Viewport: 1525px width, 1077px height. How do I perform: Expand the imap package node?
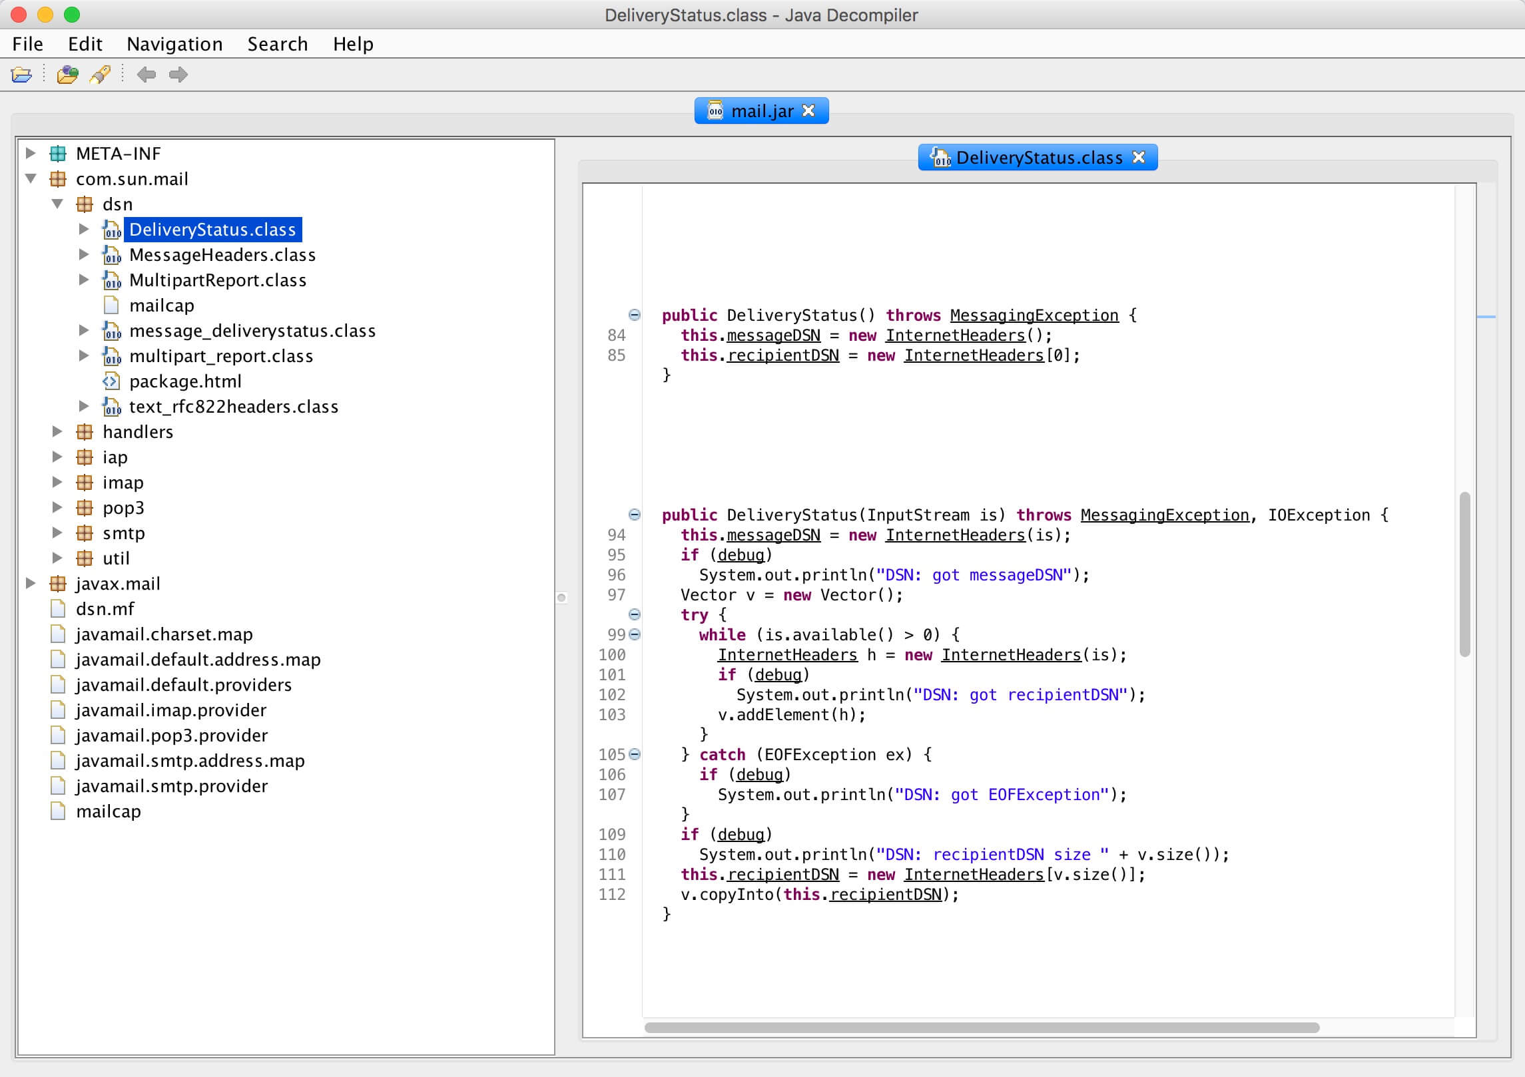[x=57, y=482]
